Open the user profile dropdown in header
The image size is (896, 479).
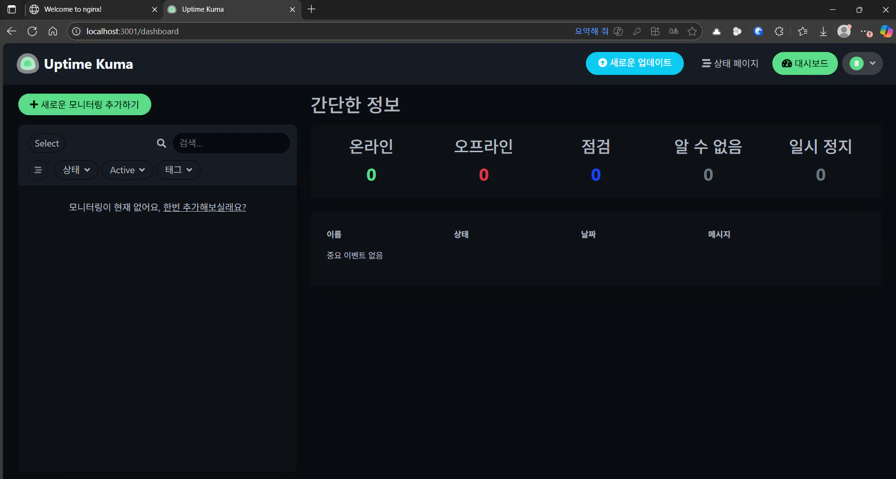tap(862, 64)
